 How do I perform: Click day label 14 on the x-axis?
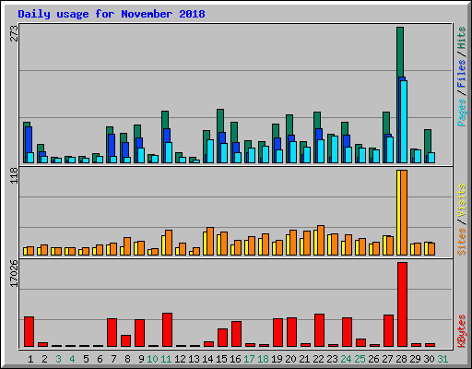pyautogui.click(x=207, y=359)
